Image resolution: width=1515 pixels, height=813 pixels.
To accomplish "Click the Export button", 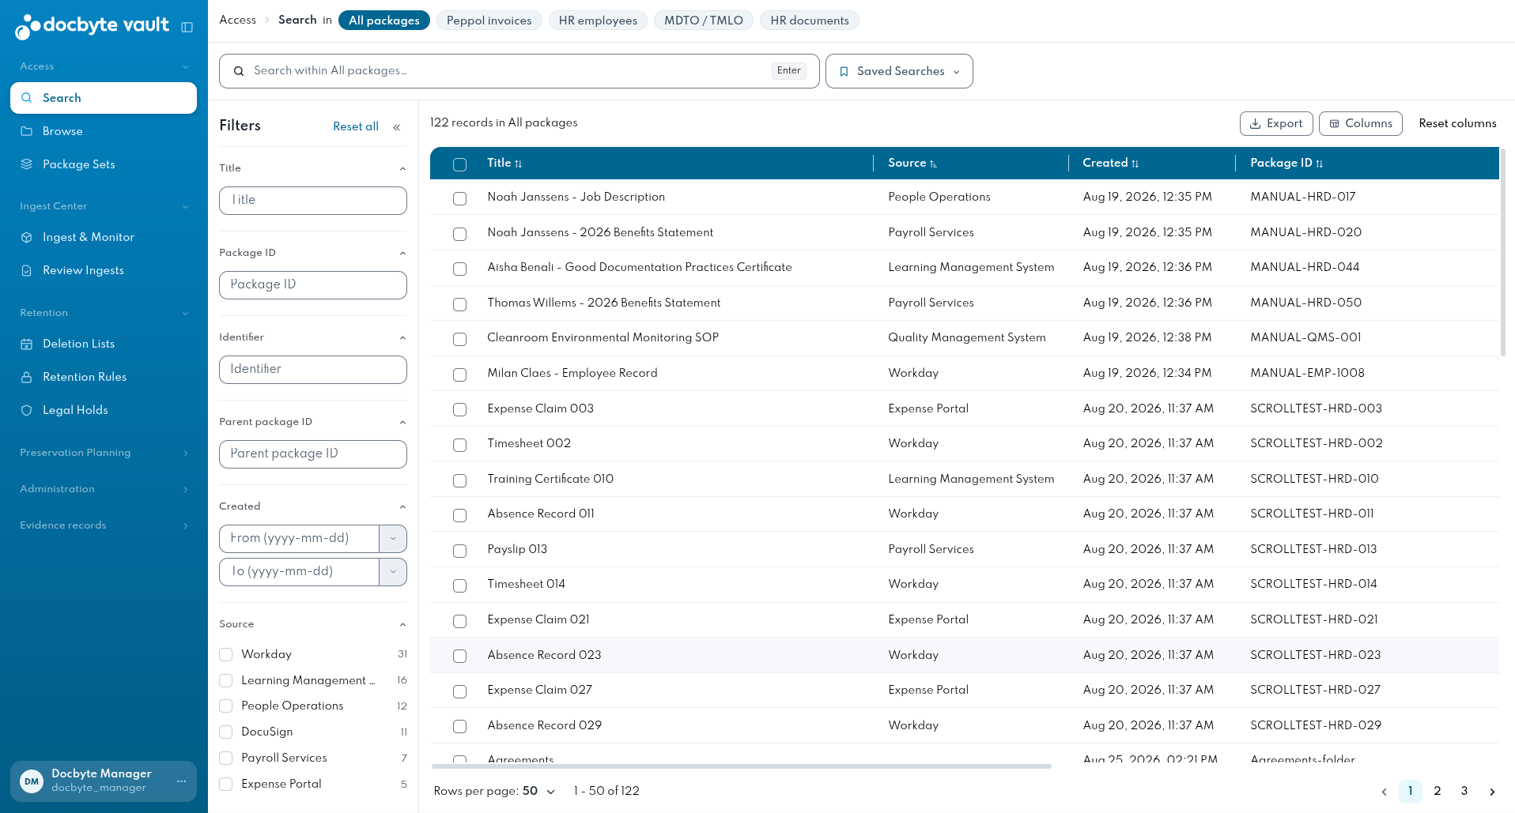I will coord(1276,123).
